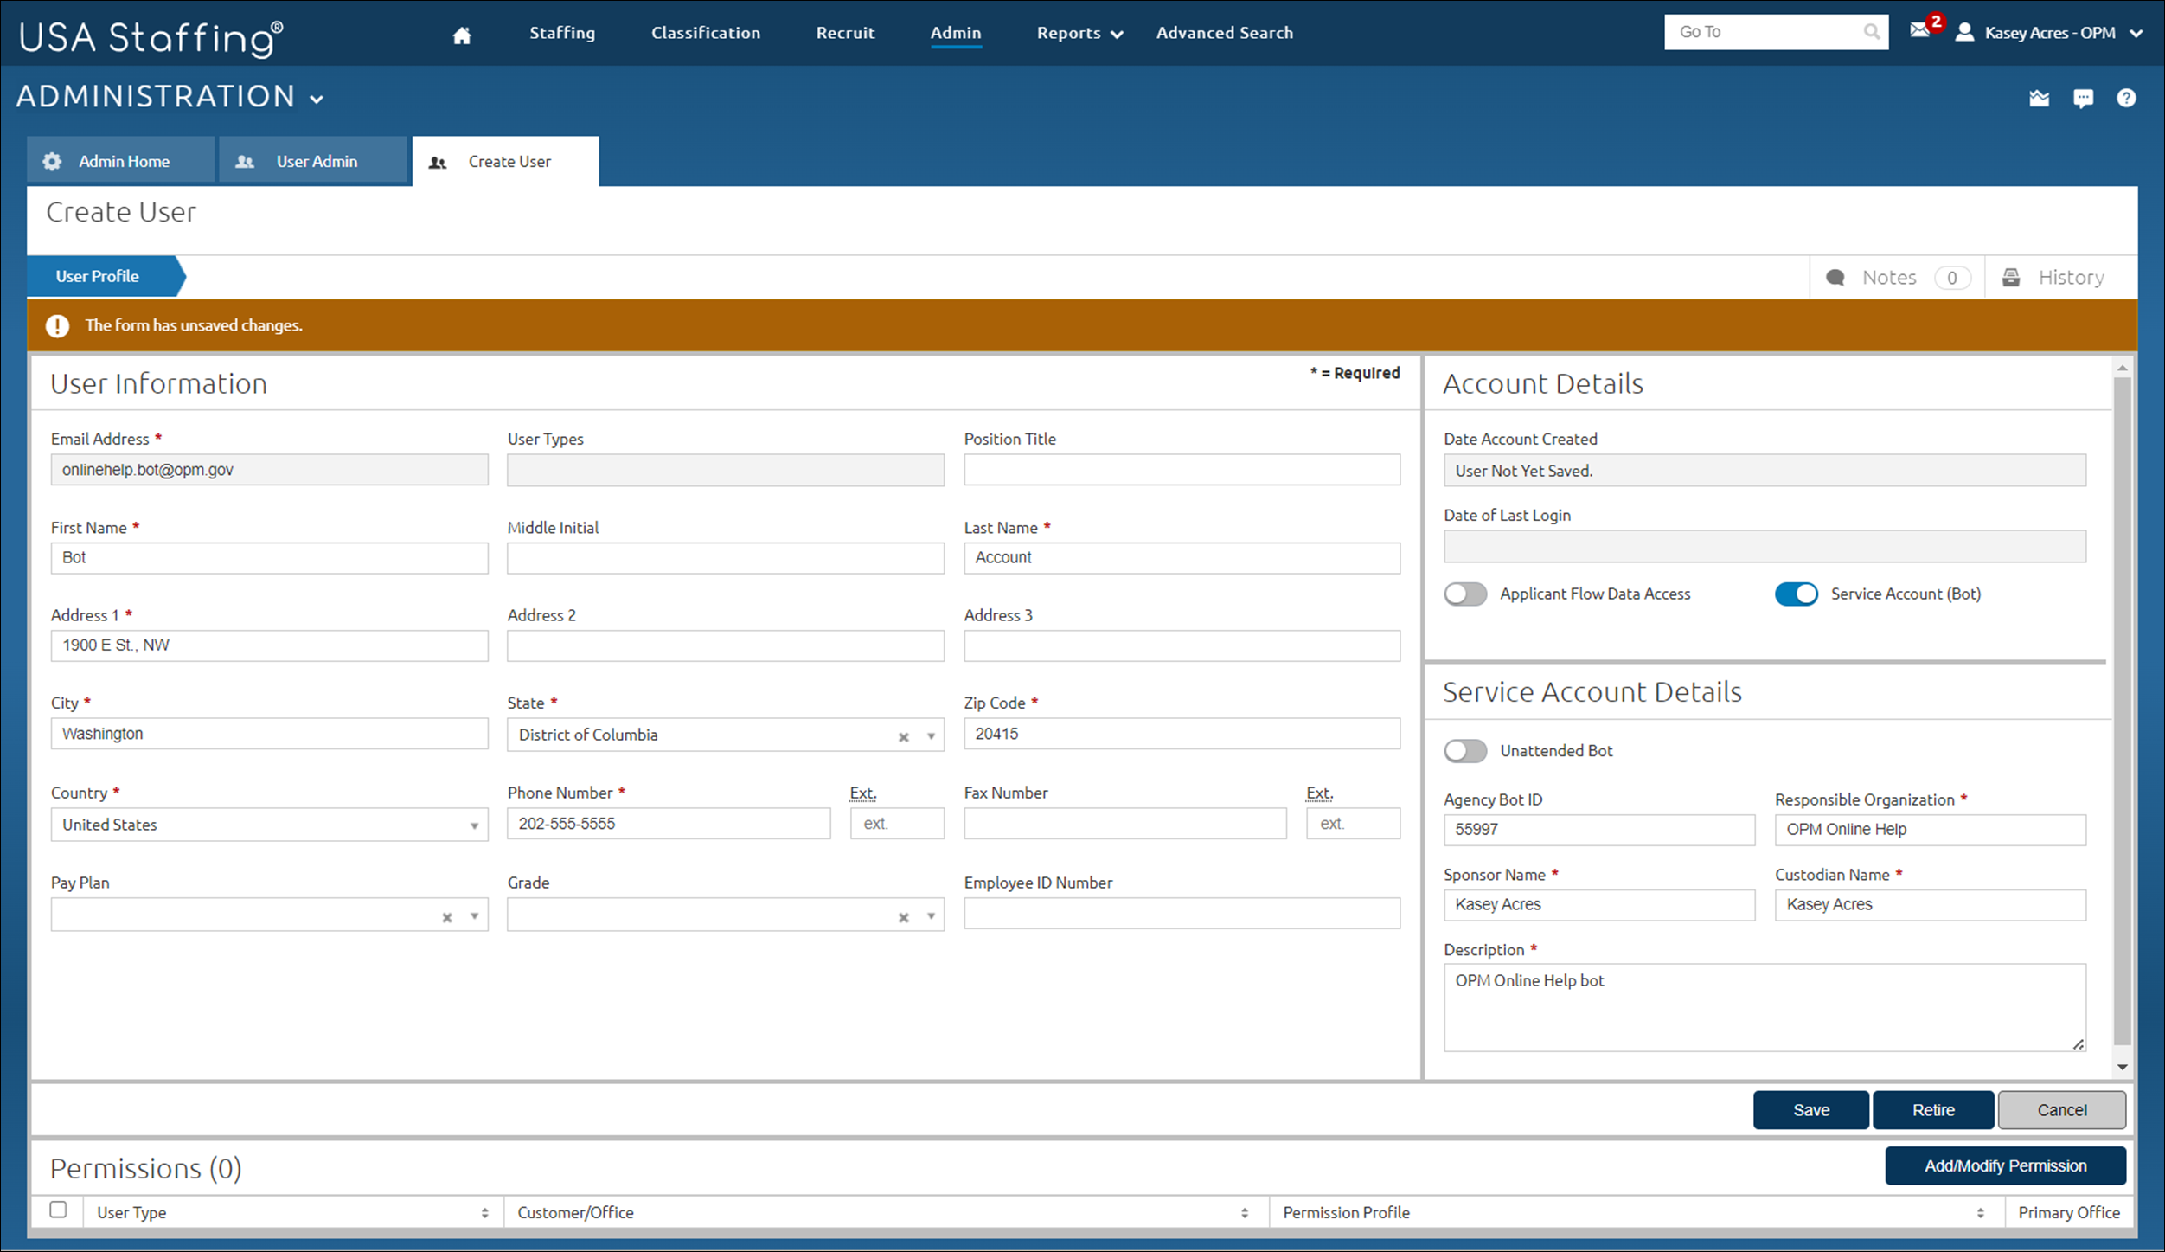Open the help question mark icon
The image size is (2165, 1252).
[2126, 98]
